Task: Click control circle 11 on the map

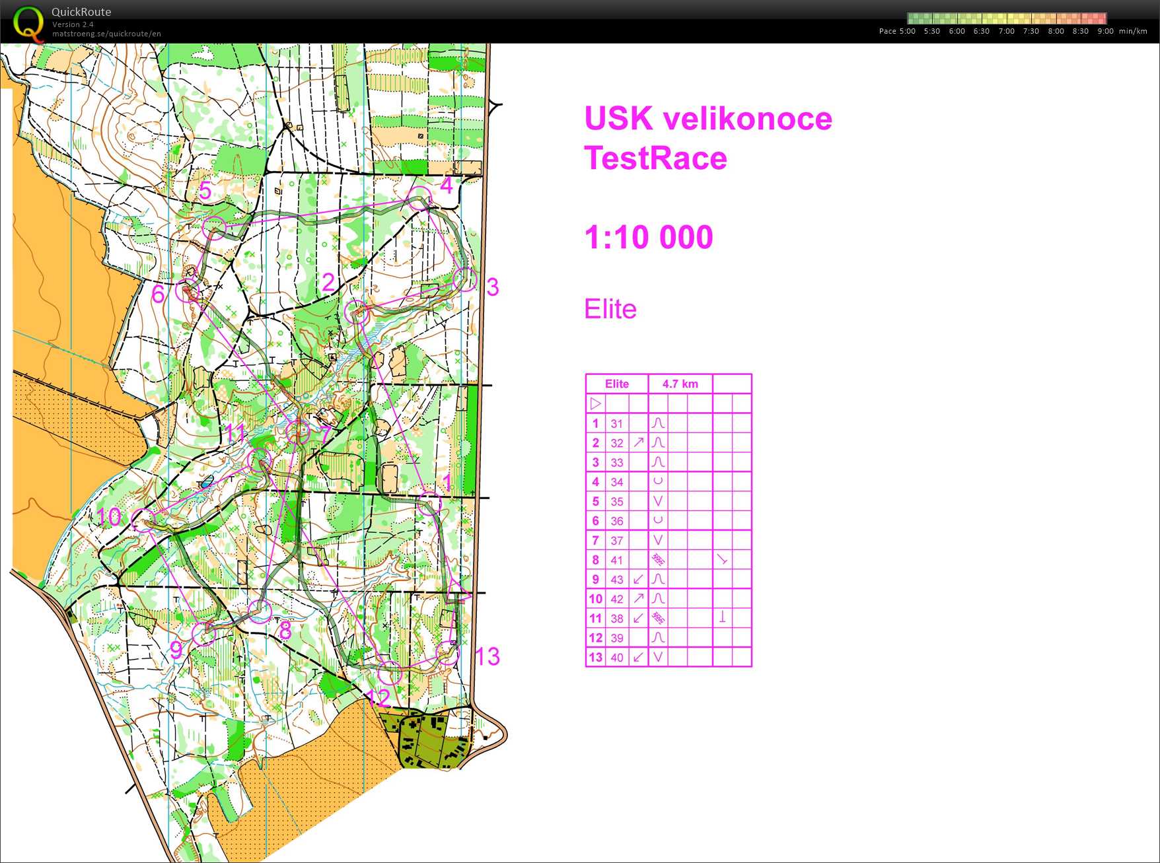Action: 259,460
